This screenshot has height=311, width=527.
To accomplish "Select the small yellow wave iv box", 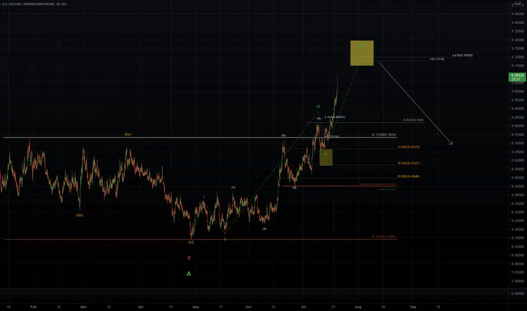I will (x=326, y=157).
